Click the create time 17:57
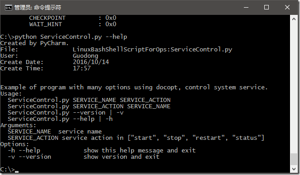Image resolution: width=300 pixels, height=175 pixels. pyautogui.click(x=82, y=68)
